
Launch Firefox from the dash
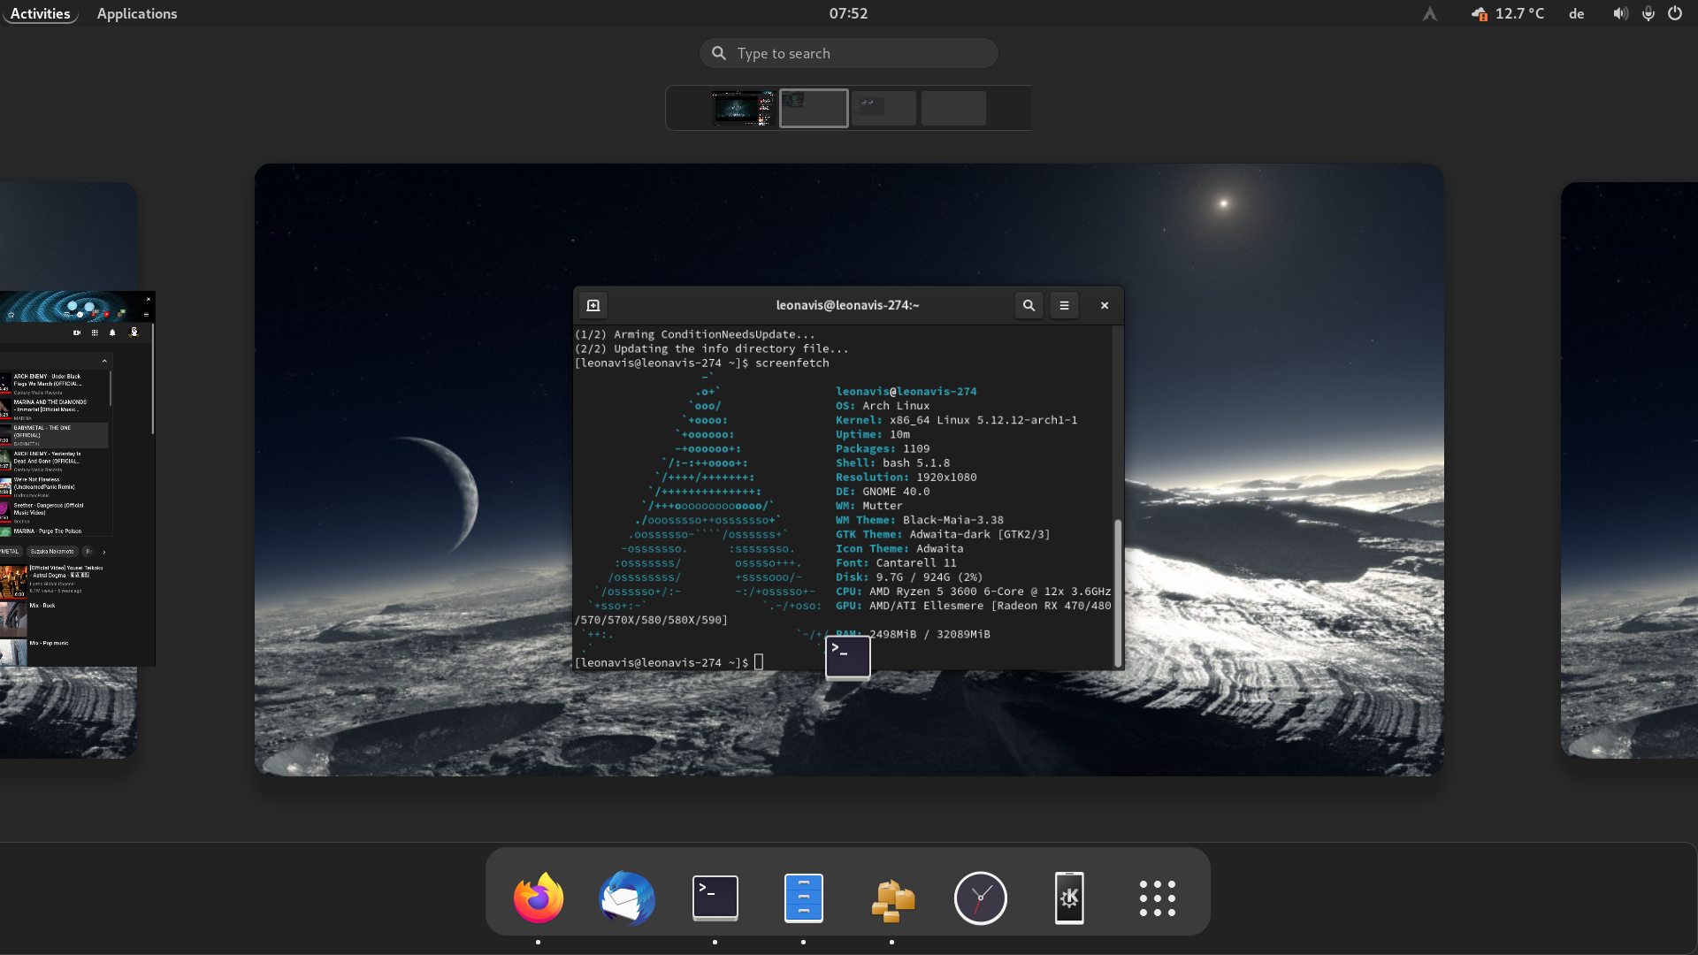pos(538,898)
